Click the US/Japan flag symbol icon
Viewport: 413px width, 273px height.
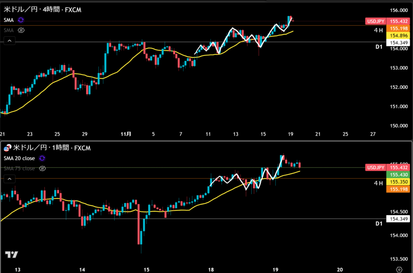(x=6, y=148)
